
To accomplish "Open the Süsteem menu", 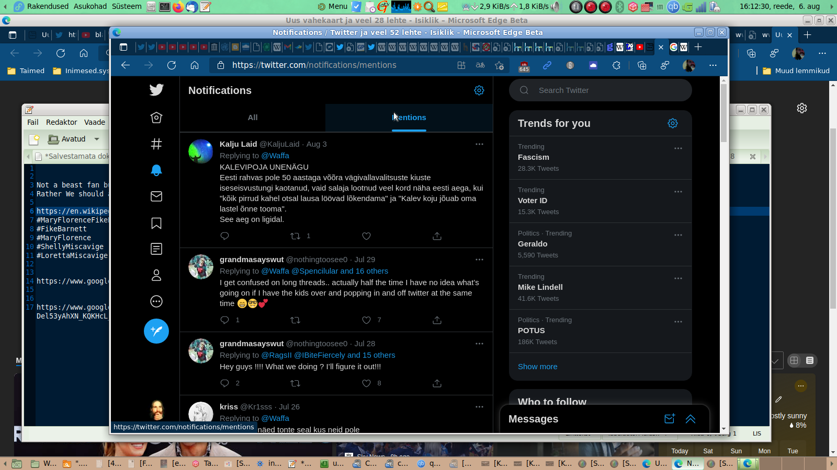I will [x=127, y=6].
